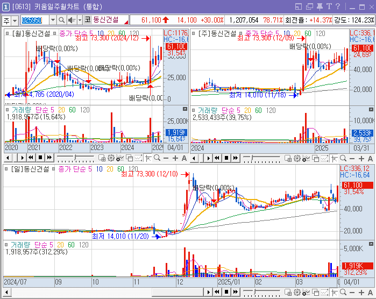Click the daily chart stop button
Image resolution: width=376 pixels, height=299 pixels.
coord(226,292)
